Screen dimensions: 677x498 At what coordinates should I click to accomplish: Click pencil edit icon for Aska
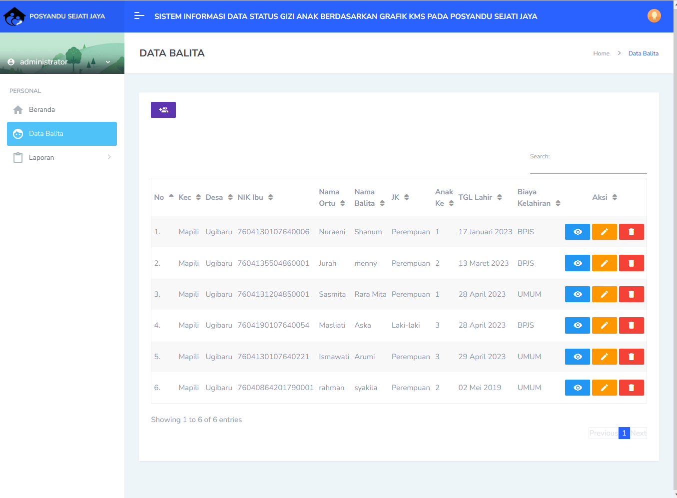pos(604,325)
